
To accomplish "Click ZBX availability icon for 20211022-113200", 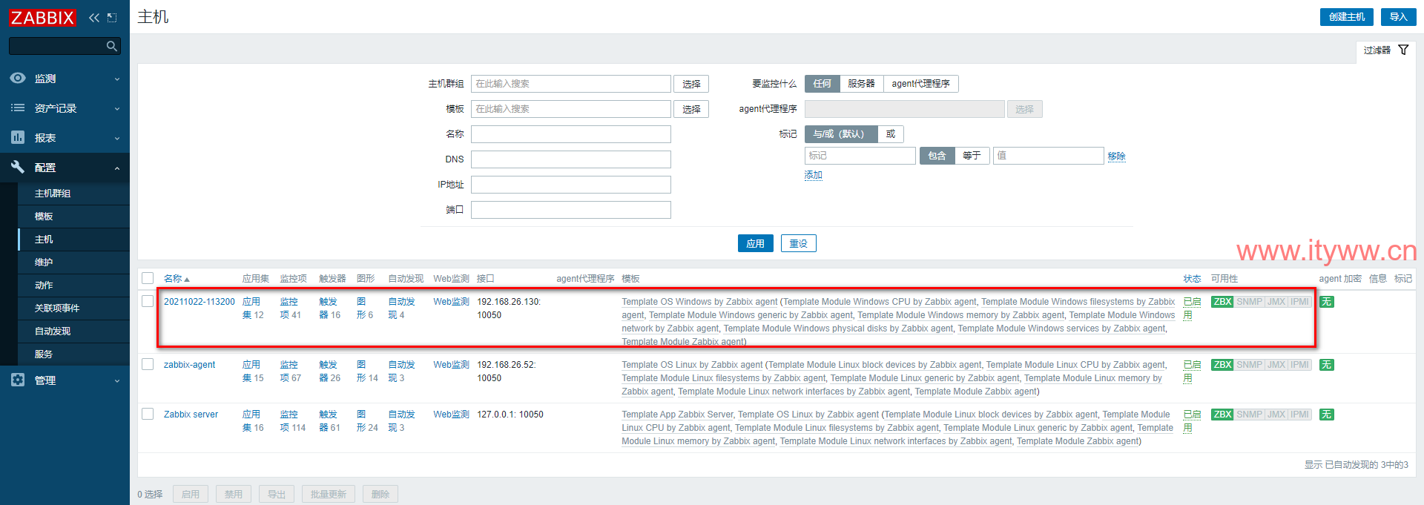I will coord(1222,302).
